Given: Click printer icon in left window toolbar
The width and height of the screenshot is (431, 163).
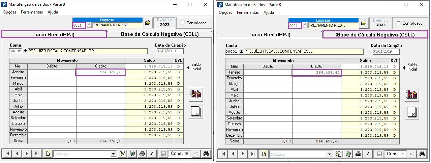Looking at the screenshot, I should [142, 154].
